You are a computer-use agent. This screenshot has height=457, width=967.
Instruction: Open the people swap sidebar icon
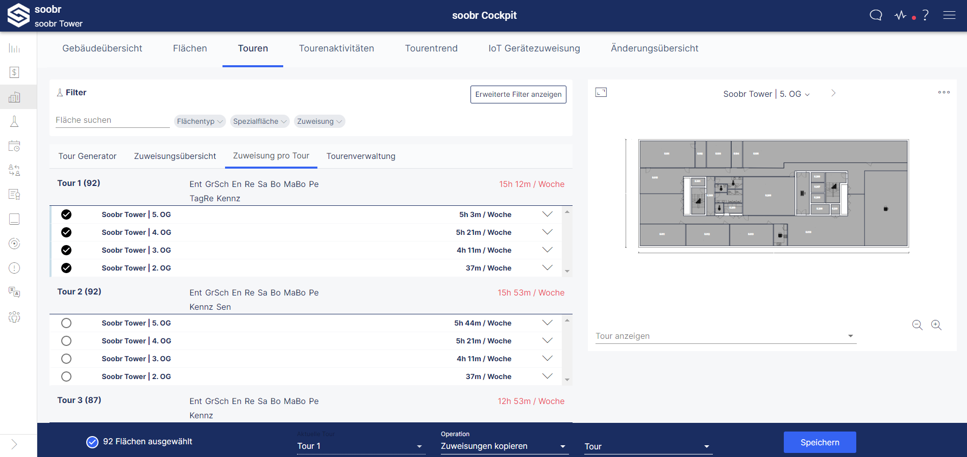pyautogui.click(x=14, y=170)
